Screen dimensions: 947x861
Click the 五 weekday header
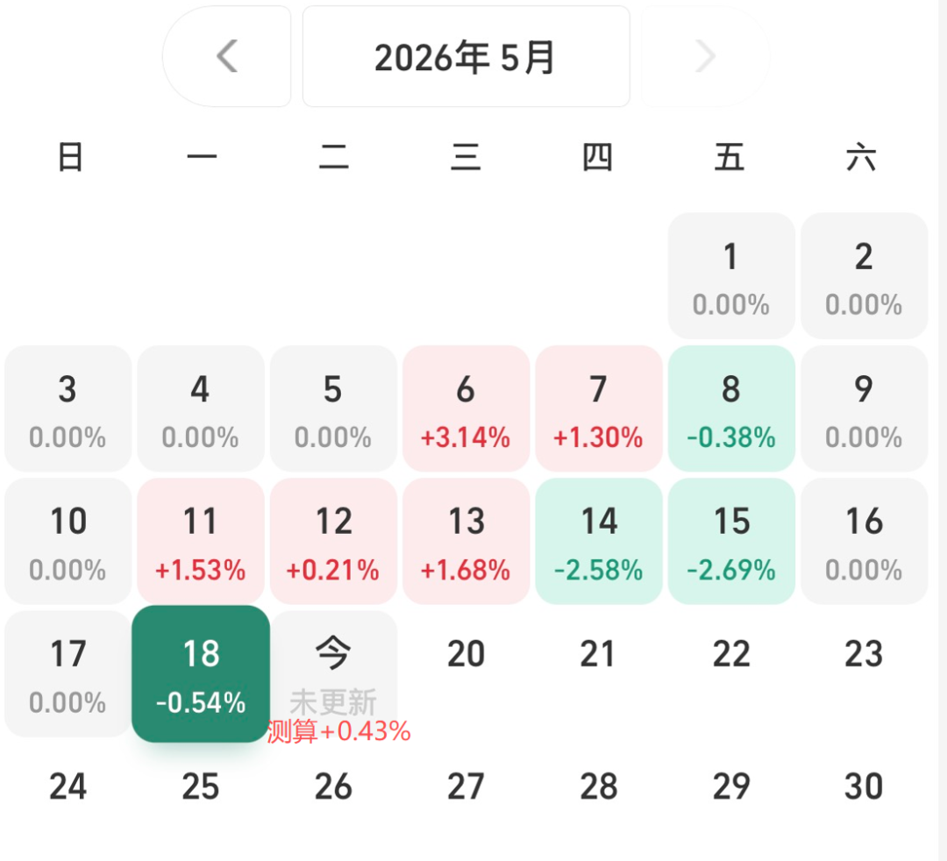[730, 157]
